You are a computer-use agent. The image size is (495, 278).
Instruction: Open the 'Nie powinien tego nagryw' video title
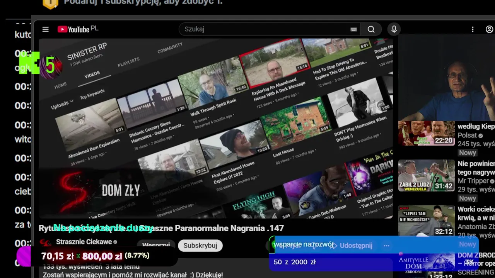(476, 168)
